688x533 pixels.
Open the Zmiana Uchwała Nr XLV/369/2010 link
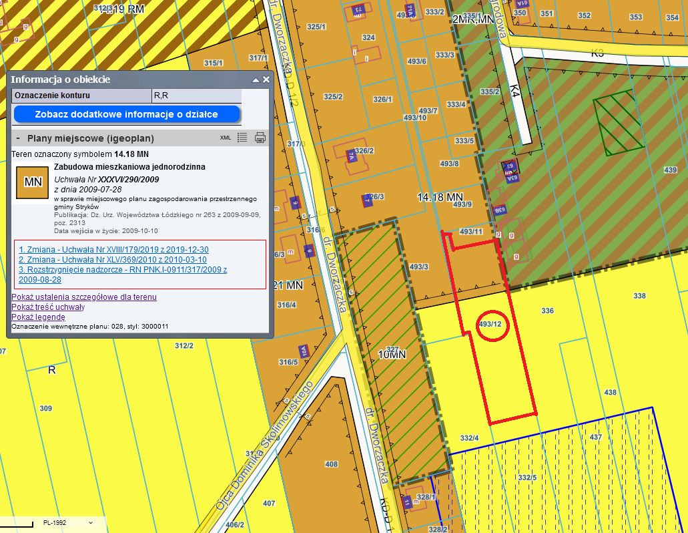[113, 259]
